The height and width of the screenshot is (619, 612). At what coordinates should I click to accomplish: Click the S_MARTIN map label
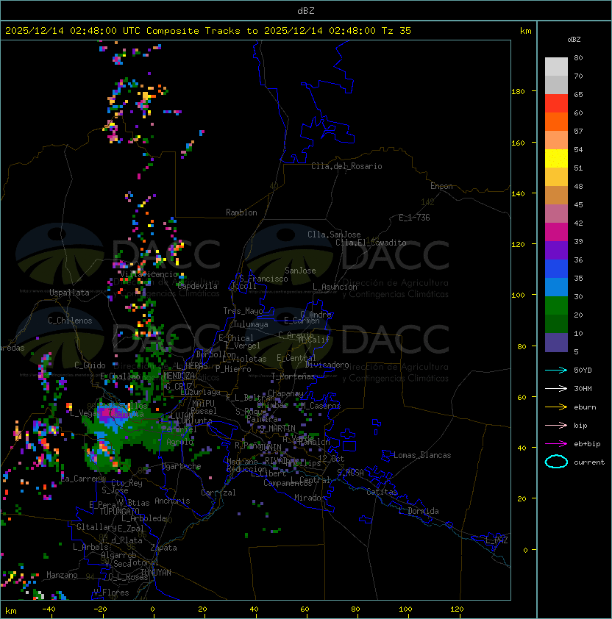(278, 428)
